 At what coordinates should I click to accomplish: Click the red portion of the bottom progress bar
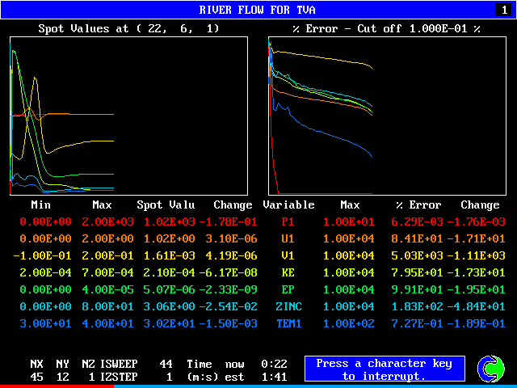57,386
